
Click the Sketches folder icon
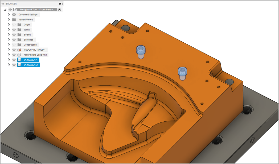tap(19, 40)
